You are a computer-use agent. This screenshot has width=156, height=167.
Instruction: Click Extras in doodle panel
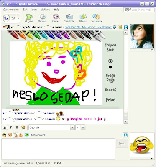(x=110, y=89)
